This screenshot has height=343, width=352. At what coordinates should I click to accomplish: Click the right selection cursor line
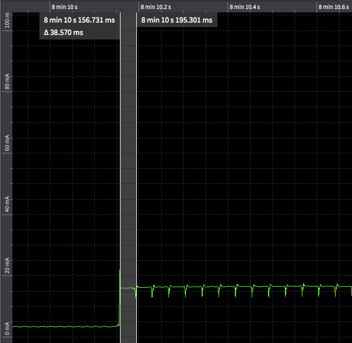click(x=137, y=169)
